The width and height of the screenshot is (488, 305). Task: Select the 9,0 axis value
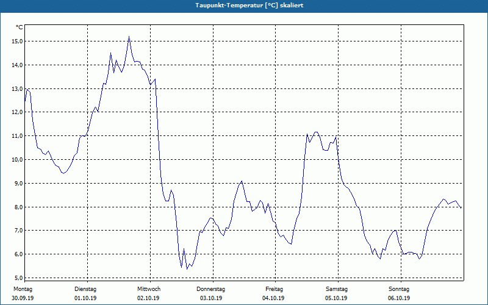click(19, 184)
